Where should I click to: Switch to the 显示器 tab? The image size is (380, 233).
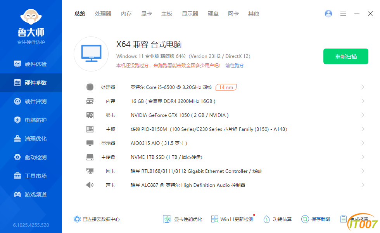[190, 14]
